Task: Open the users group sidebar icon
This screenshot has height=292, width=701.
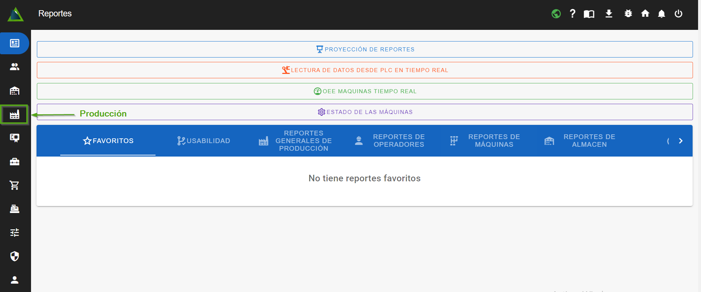Action: click(15, 67)
